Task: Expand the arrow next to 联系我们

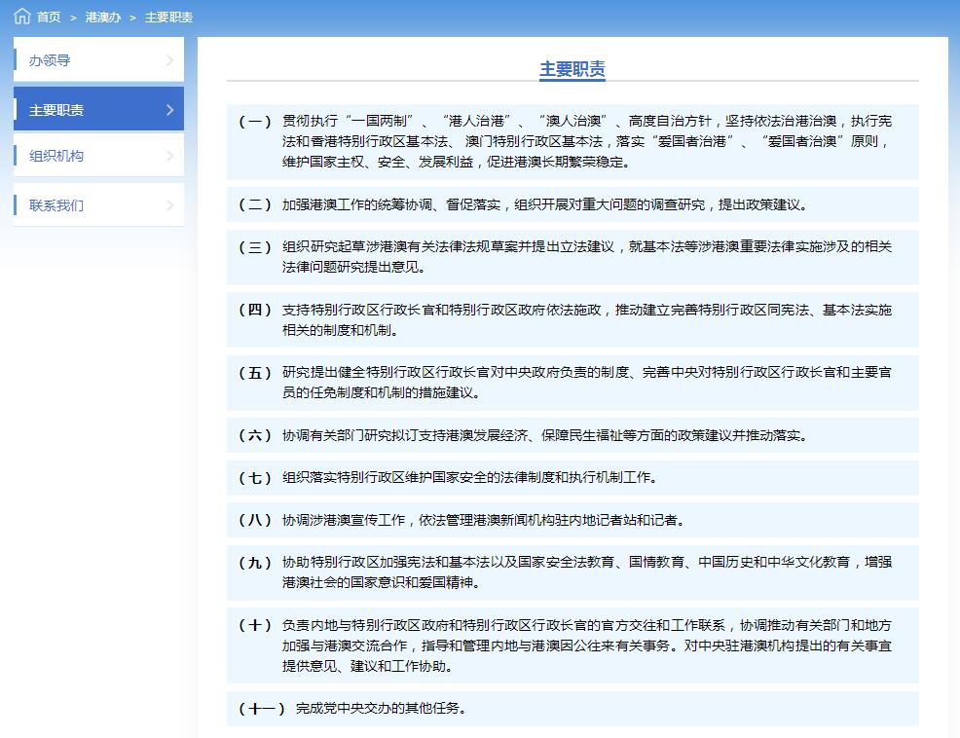Action: (x=172, y=203)
